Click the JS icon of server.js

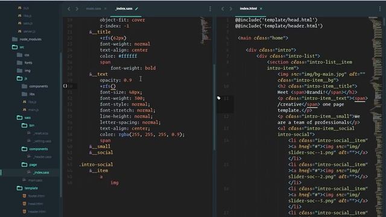(20, 31)
